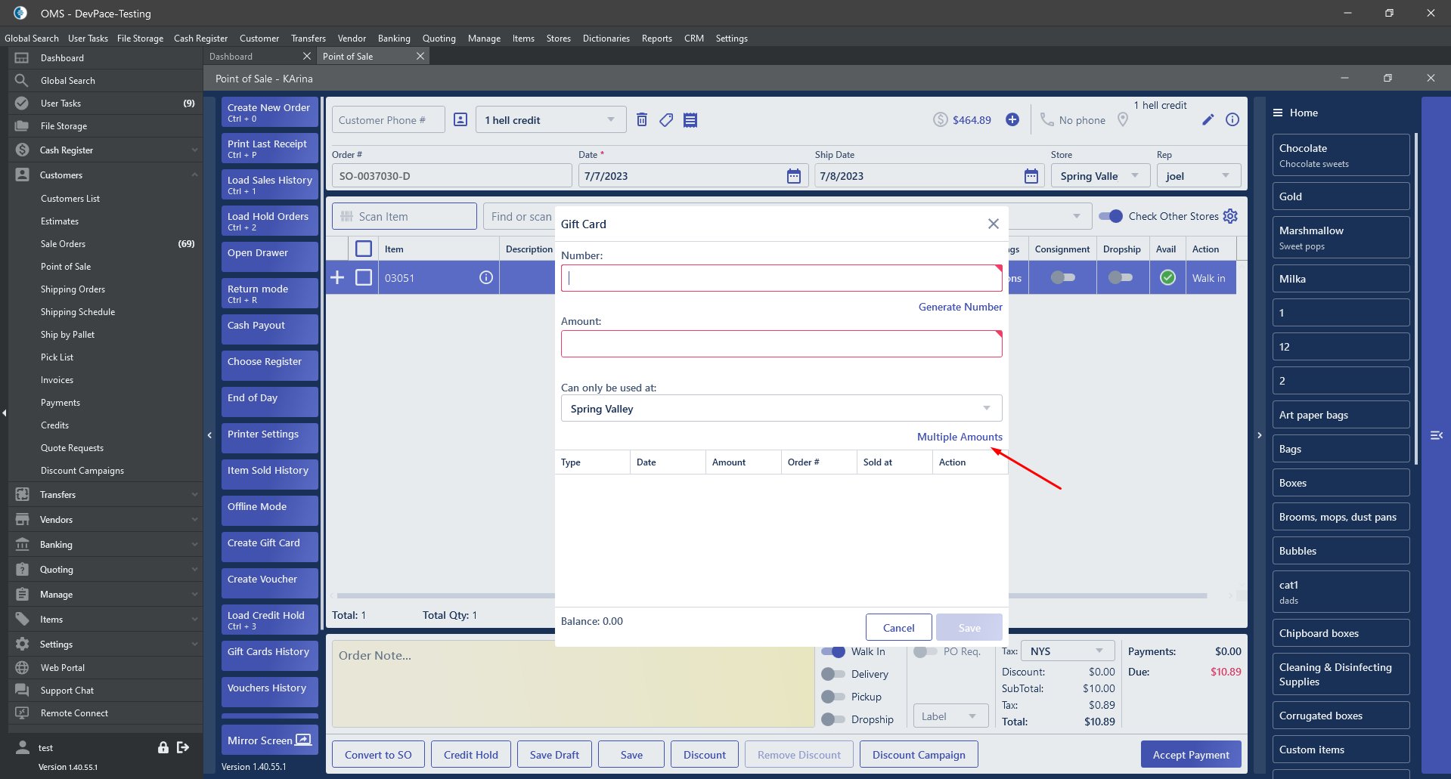The height and width of the screenshot is (779, 1451).
Task: Lock the session with padlock icon
Action: pos(163,747)
